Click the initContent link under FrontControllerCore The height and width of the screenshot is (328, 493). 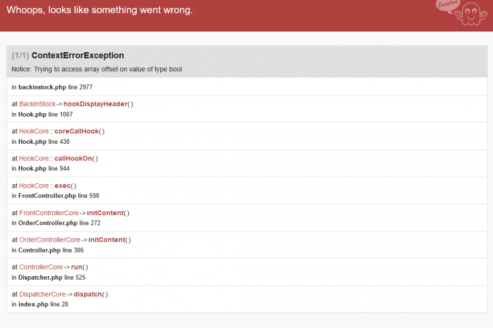tap(106, 213)
